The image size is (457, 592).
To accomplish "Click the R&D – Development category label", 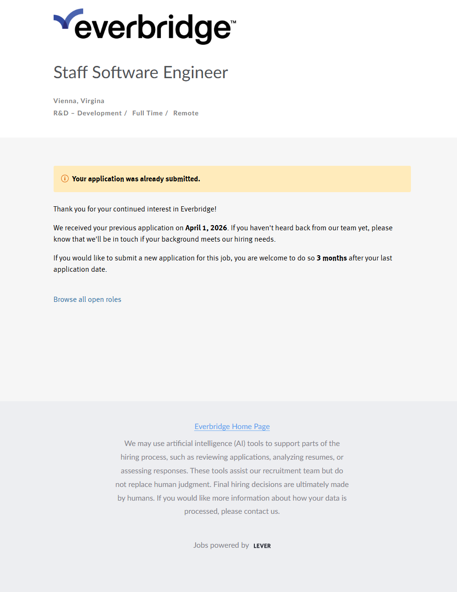I will [x=87, y=113].
